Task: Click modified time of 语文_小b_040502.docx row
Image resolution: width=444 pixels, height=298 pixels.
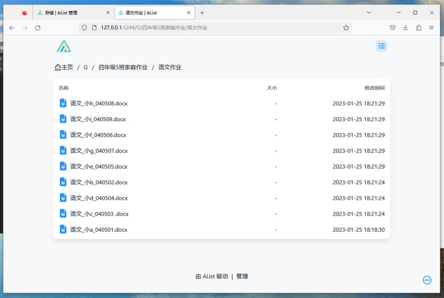Action: (x=358, y=182)
